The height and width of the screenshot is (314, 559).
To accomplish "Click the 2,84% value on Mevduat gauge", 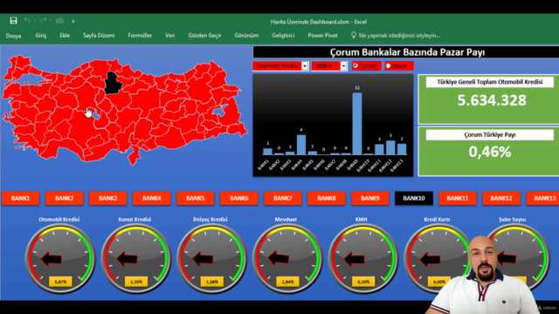I will 287,282.
